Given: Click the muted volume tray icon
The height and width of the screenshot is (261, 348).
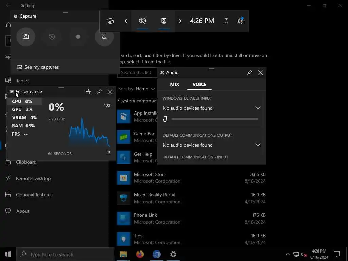Looking at the screenshot, I should 304,254.
